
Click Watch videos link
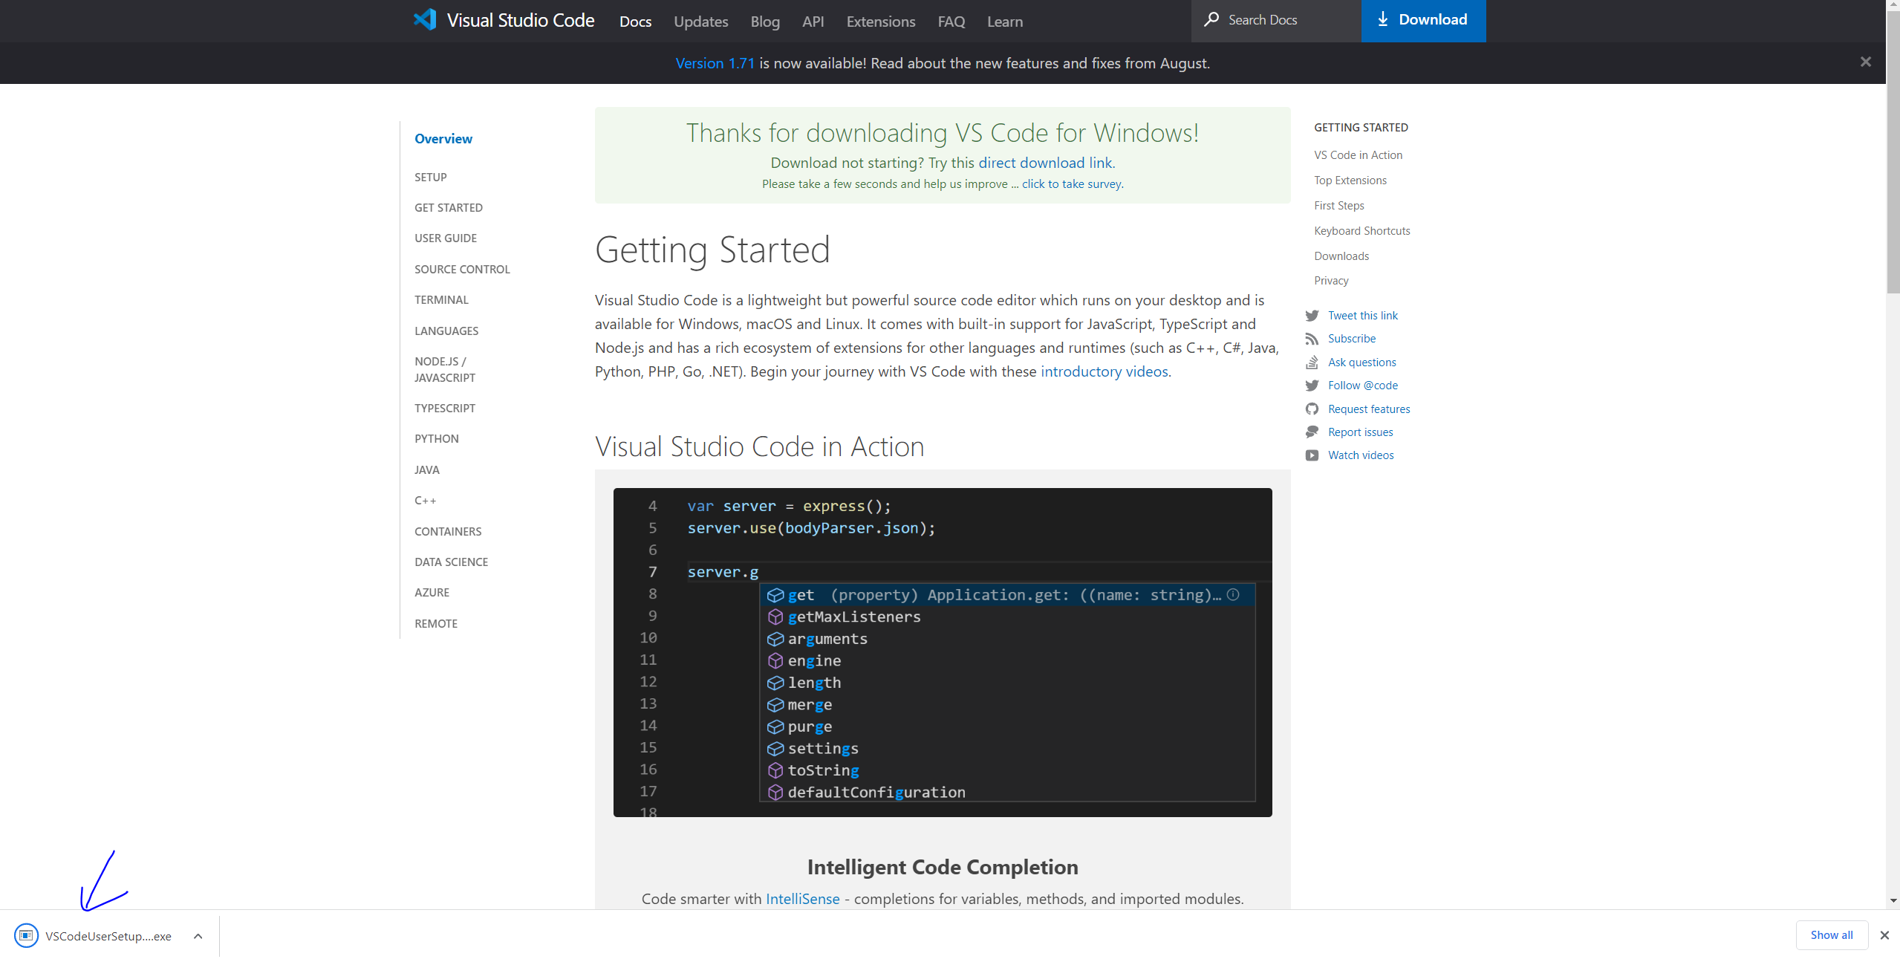[1360, 455]
